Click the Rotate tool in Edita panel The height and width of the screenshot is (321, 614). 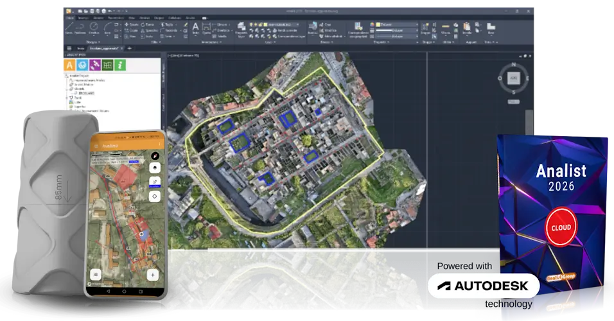point(148,24)
